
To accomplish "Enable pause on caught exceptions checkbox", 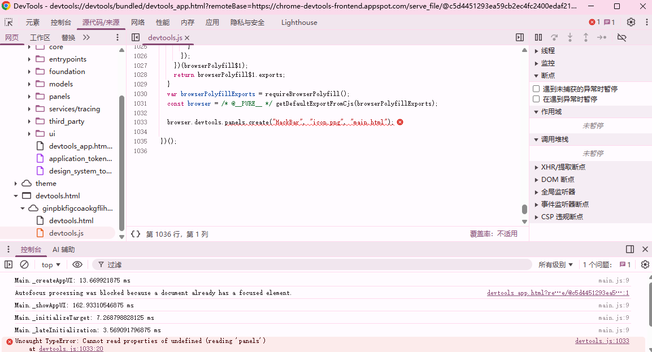I will (536, 99).
